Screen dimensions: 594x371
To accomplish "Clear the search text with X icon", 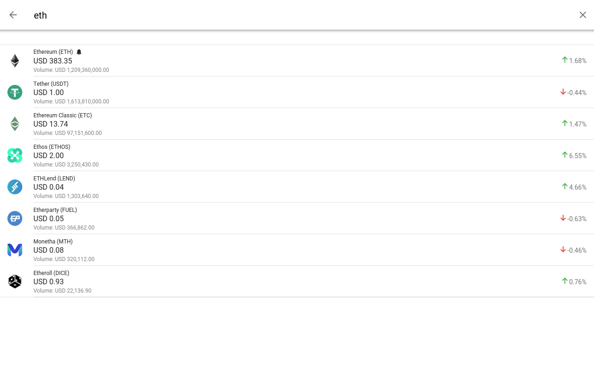I will click(582, 15).
